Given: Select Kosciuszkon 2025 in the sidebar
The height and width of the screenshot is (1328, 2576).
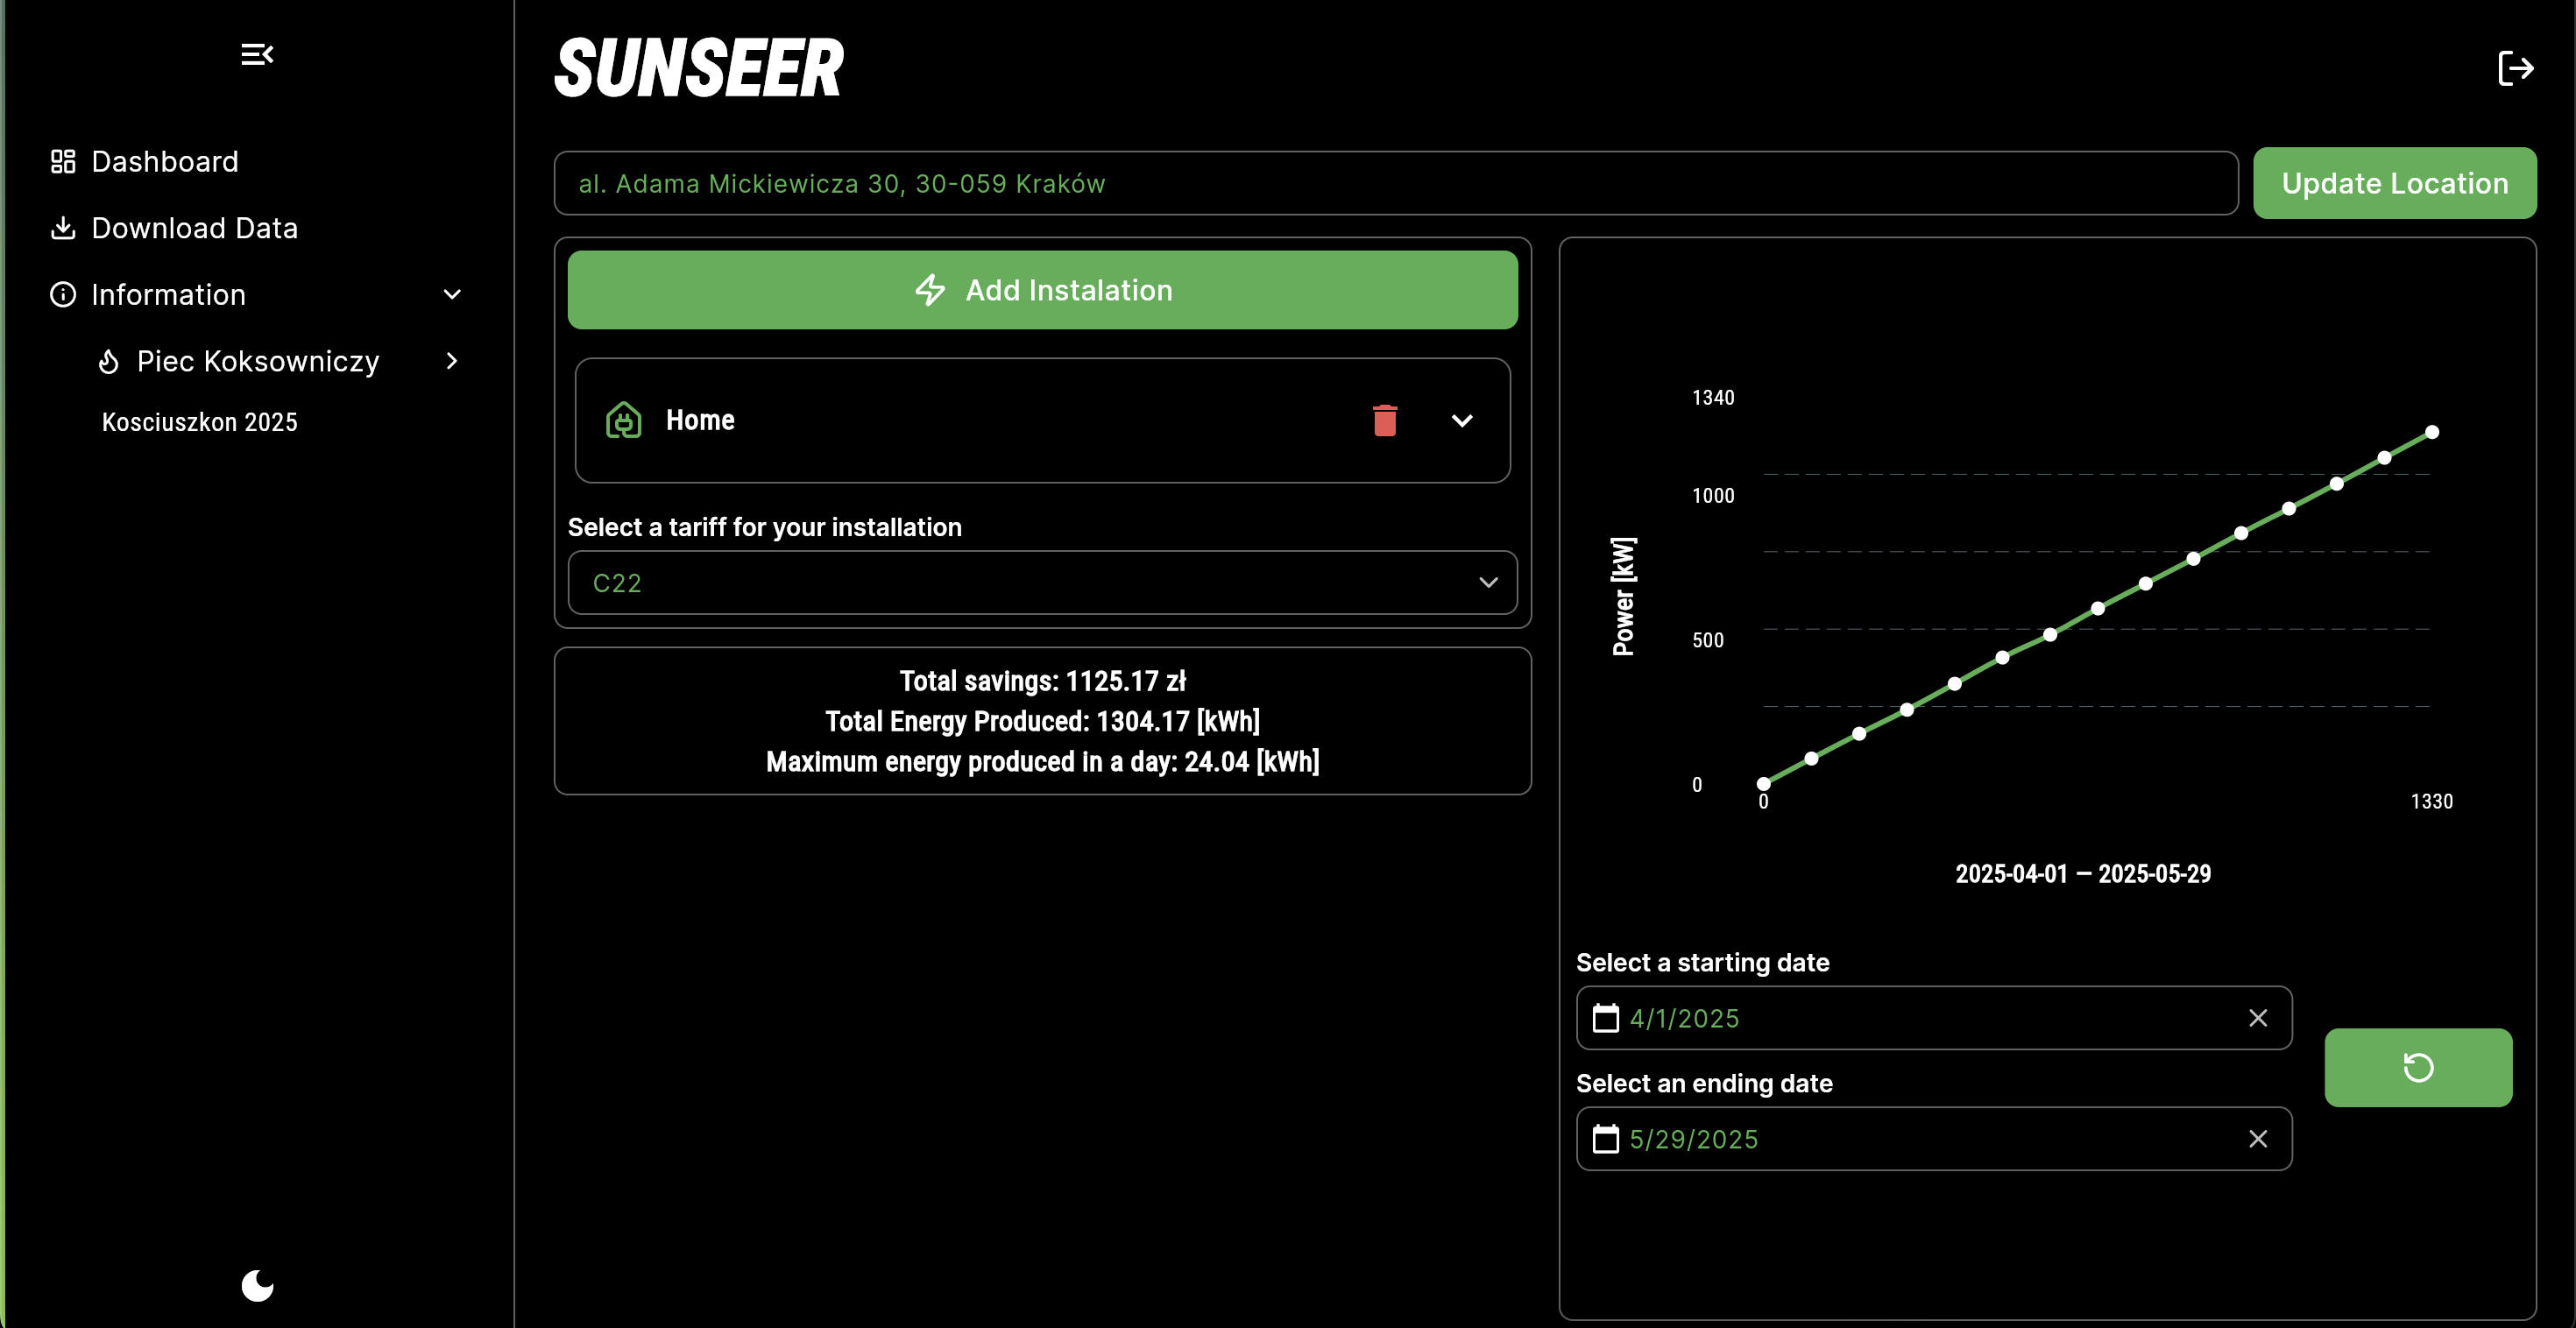Looking at the screenshot, I should pos(199,421).
